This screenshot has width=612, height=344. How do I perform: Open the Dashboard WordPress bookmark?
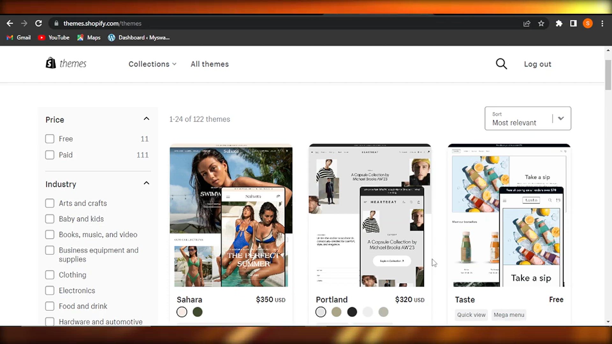[x=139, y=38]
